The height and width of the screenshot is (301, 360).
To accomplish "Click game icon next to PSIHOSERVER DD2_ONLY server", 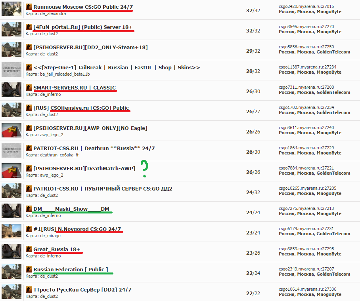I will (x=29, y=47).
